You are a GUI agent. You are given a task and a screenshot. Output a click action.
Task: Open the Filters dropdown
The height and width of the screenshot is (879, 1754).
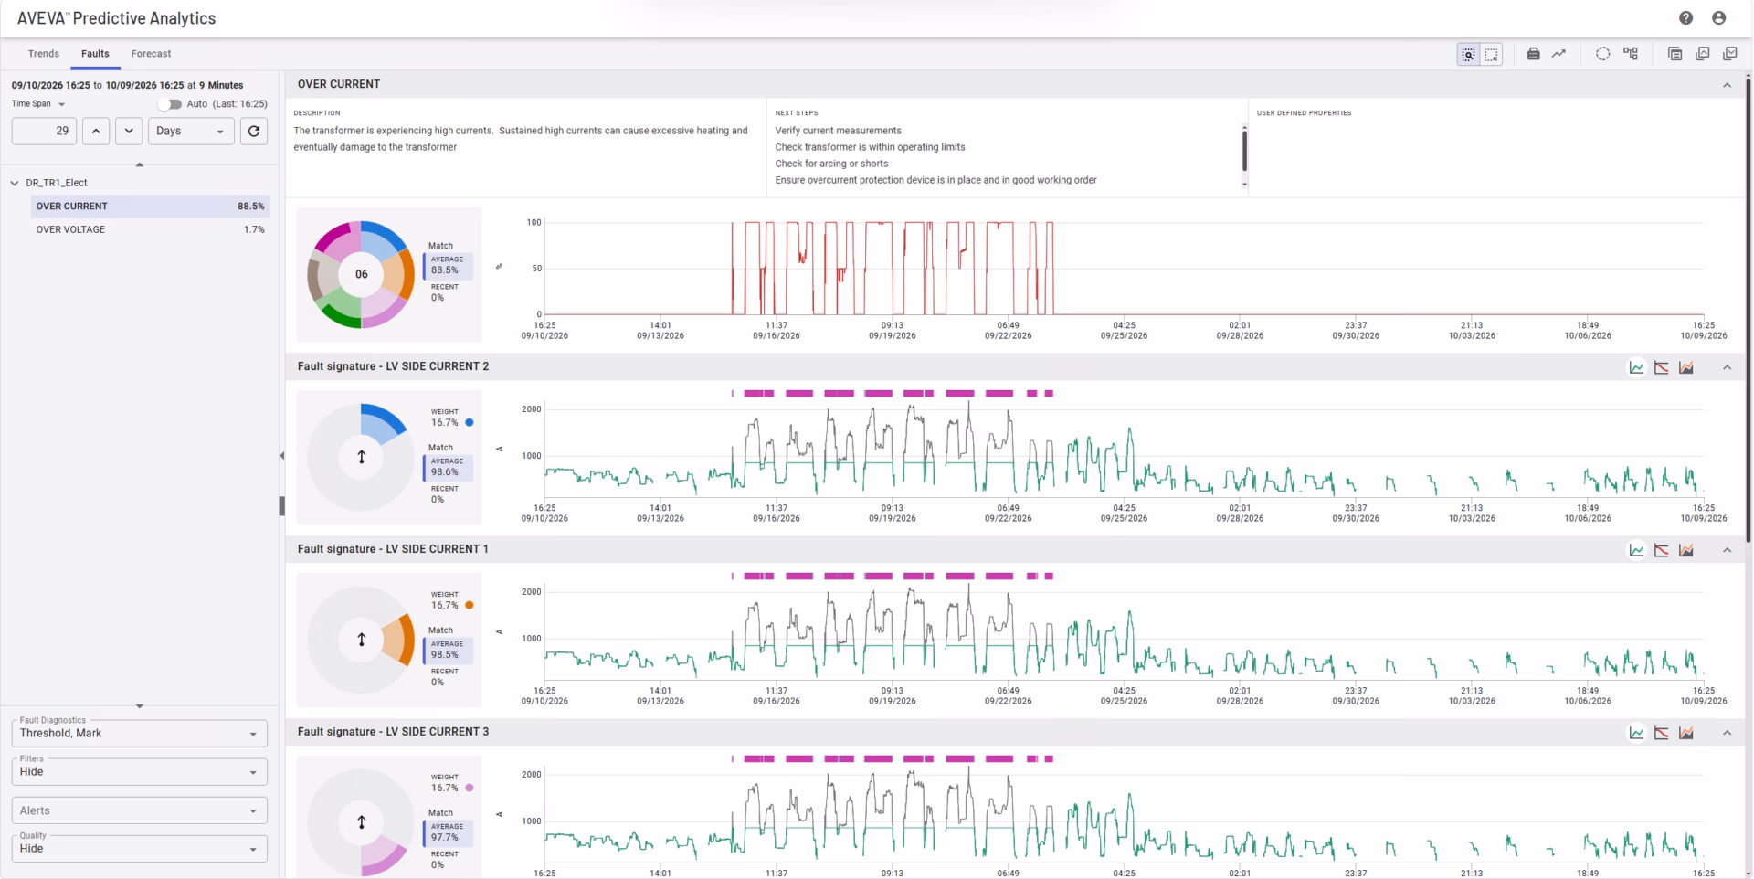[x=140, y=771]
